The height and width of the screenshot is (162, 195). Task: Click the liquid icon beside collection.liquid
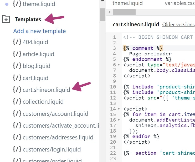coord(17,102)
